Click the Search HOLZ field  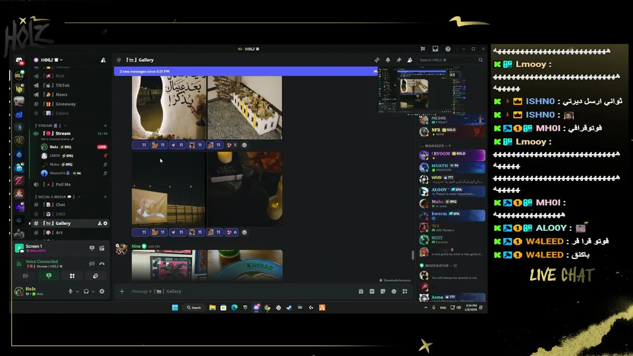click(x=451, y=60)
